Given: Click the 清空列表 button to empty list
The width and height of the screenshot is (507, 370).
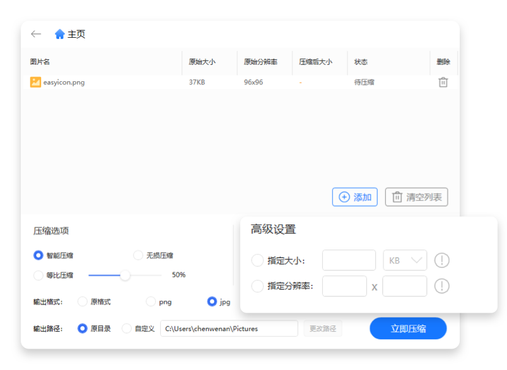Looking at the screenshot, I should tap(416, 197).
